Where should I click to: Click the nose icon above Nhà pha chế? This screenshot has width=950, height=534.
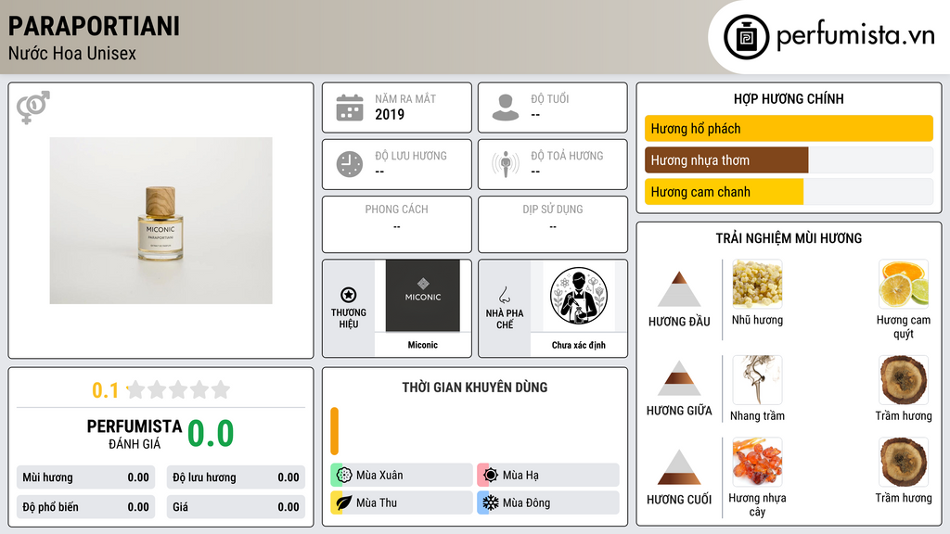pyautogui.click(x=504, y=295)
